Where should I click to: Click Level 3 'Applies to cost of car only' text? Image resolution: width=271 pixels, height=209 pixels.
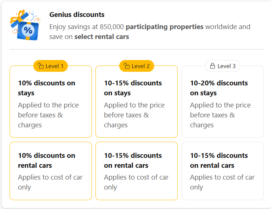(222, 182)
